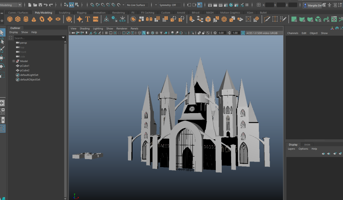Switch to the Anim layer tab
This screenshot has width=343, height=200.
(307, 145)
